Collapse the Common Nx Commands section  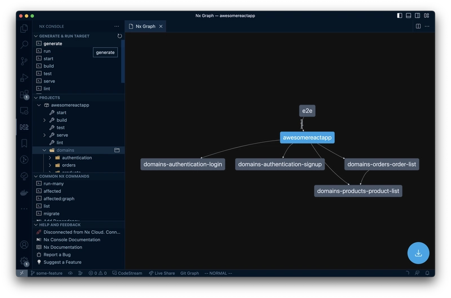point(36,177)
